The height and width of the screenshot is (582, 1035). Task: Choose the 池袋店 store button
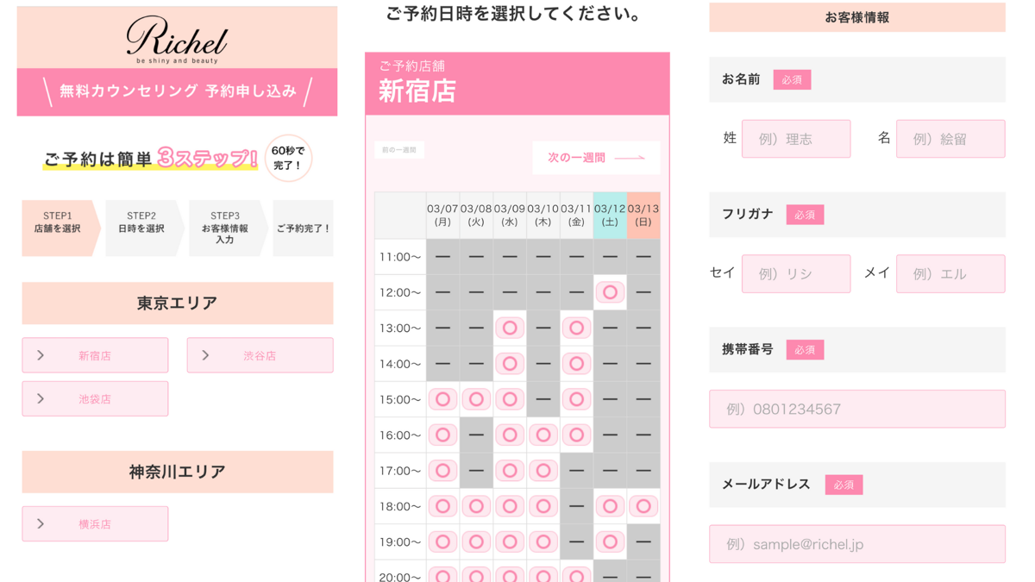(x=95, y=399)
